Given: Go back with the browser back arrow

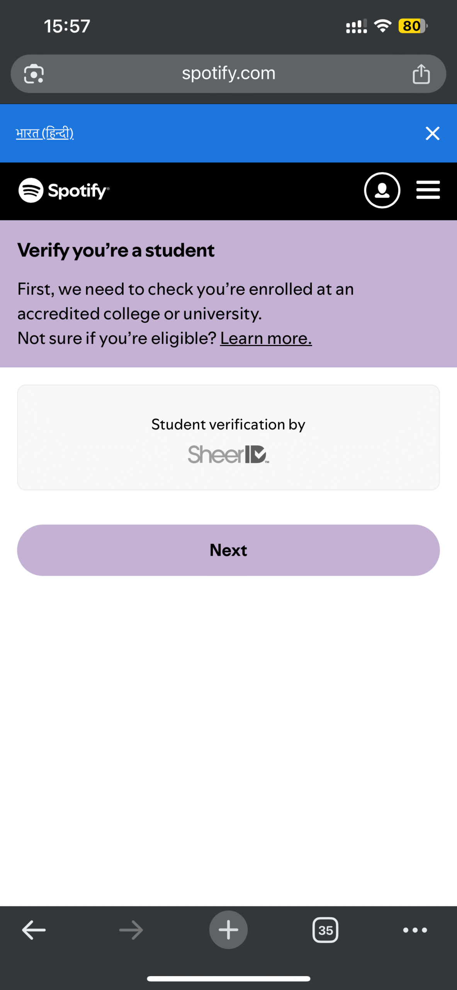Looking at the screenshot, I should pyautogui.click(x=34, y=930).
